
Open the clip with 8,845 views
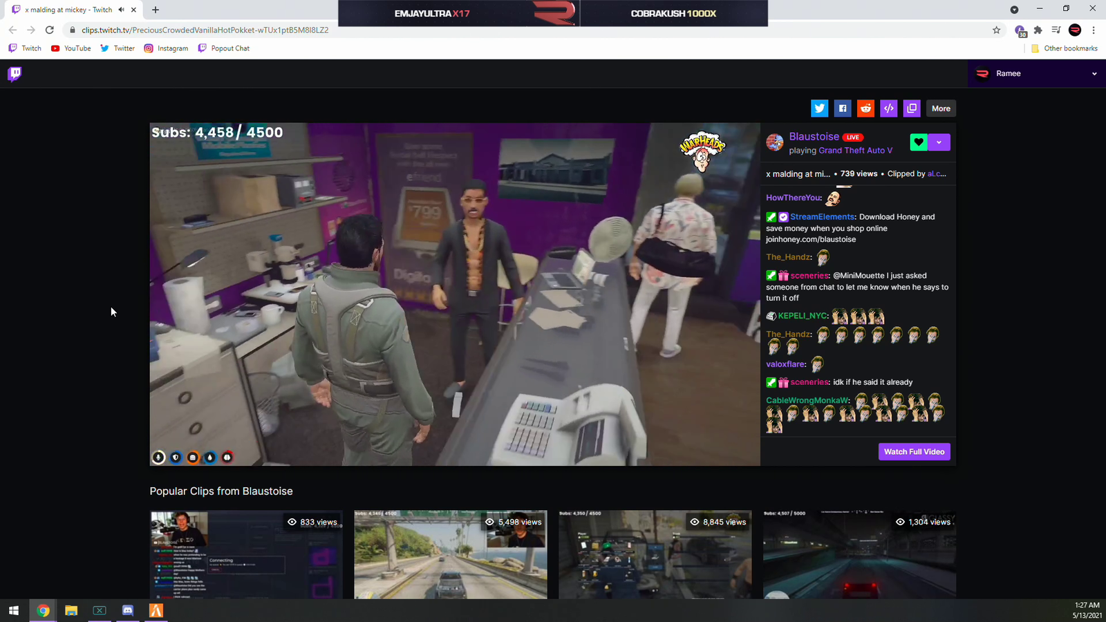click(655, 554)
